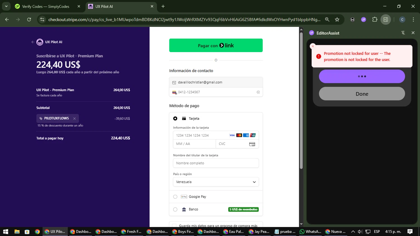420x236 pixels.
Task: Open the tab search dropdown arrow
Action: tap(6, 6)
